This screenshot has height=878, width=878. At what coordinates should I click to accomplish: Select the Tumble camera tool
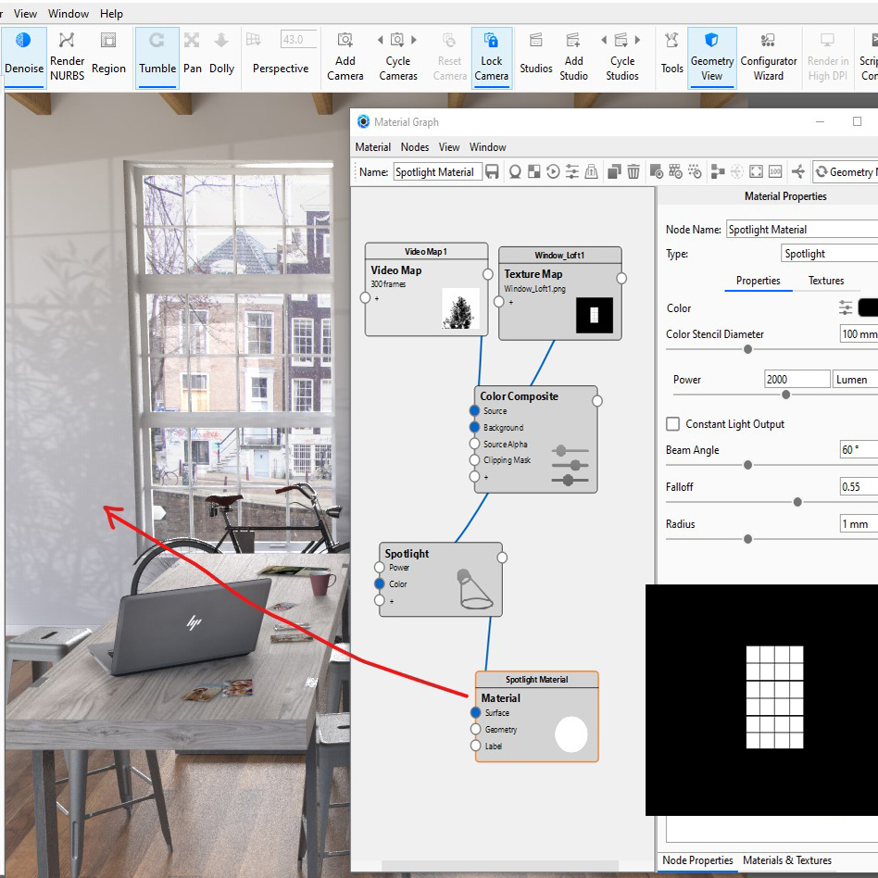click(x=157, y=54)
